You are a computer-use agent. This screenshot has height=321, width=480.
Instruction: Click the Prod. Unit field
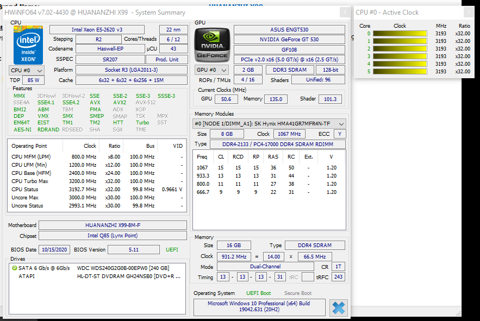click(x=167, y=59)
